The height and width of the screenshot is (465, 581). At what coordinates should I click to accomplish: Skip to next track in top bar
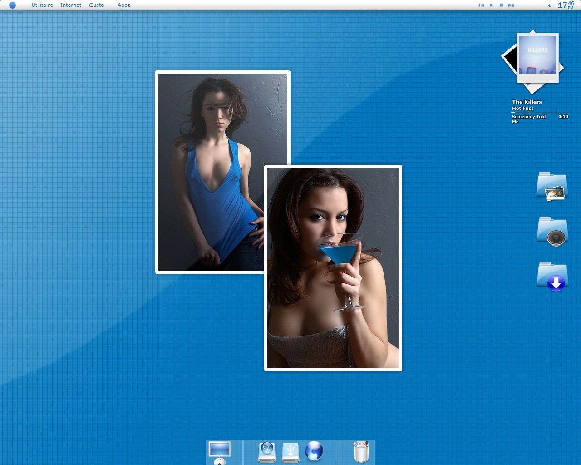(511, 5)
